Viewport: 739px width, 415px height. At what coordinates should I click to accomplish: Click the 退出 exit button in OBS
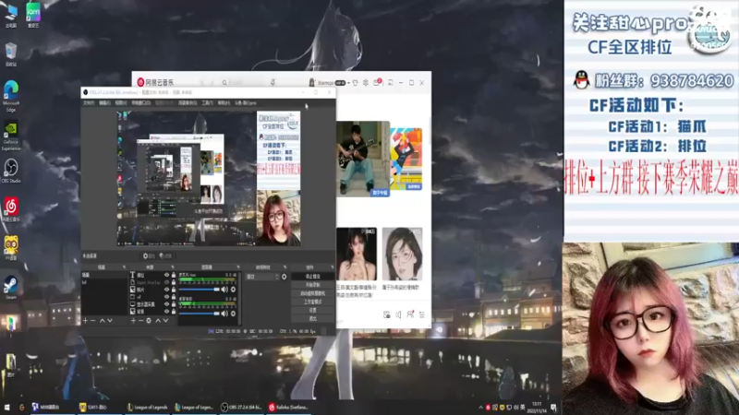[313, 318]
